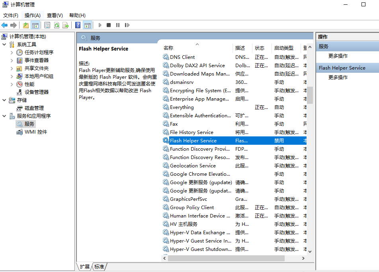Select 设备管理器 in the tree
The image size is (379, 272).
pos(37,92)
